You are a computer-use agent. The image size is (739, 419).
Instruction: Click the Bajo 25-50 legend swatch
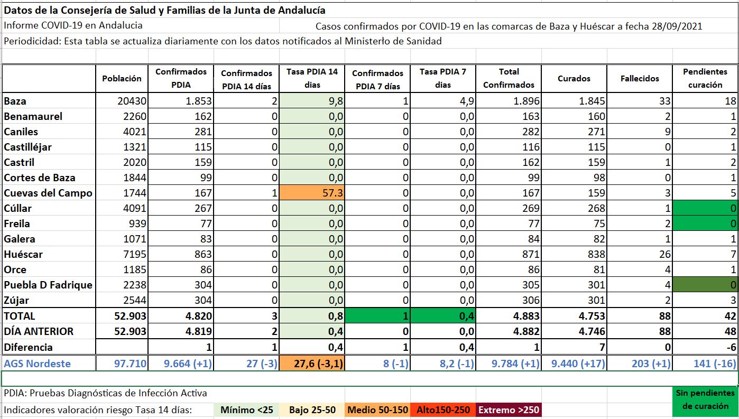(312, 410)
